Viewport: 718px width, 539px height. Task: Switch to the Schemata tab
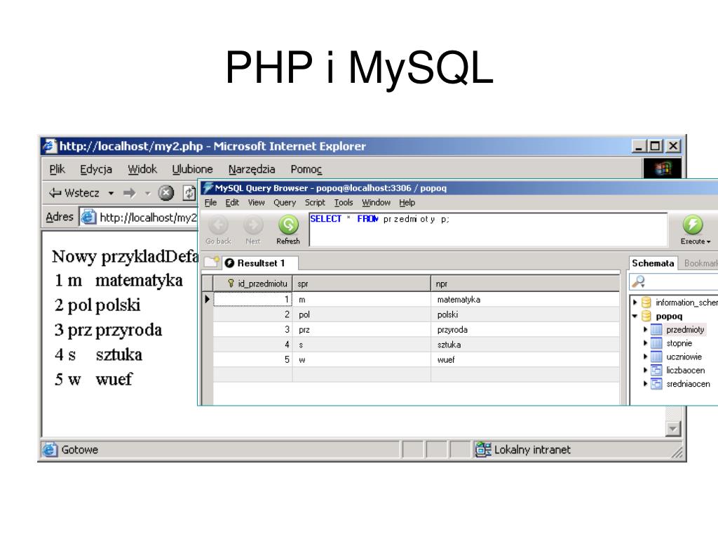[x=653, y=263]
